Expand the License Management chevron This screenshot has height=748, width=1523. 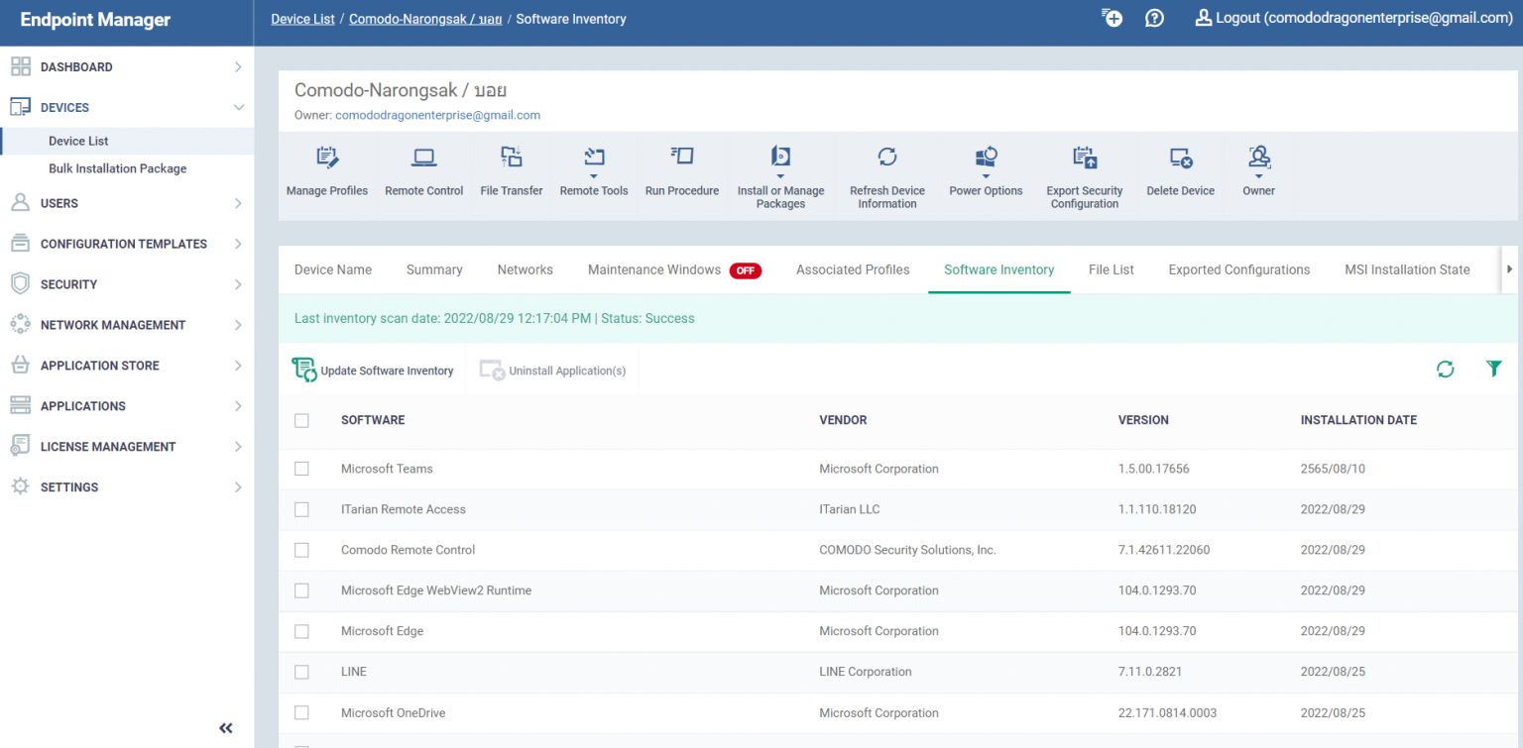pyautogui.click(x=238, y=447)
